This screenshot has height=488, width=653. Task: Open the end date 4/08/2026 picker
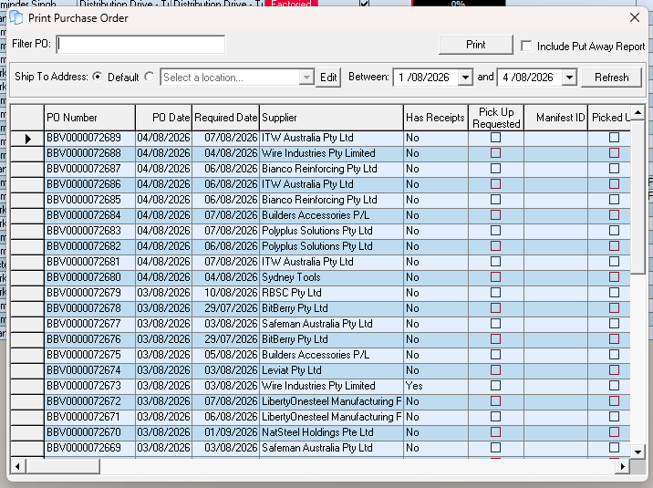click(x=569, y=78)
